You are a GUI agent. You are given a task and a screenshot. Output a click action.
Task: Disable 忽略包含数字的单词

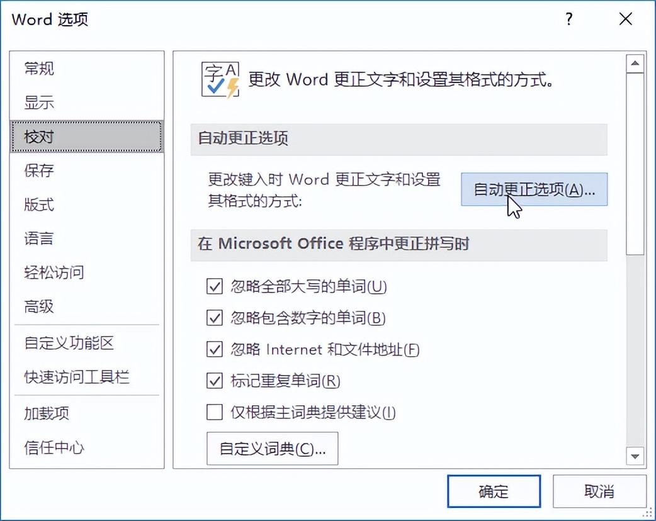point(214,318)
